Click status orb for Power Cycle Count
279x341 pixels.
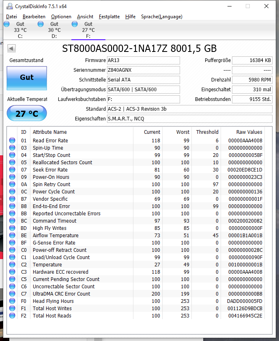pyautogui.click(x=12, y=192)
